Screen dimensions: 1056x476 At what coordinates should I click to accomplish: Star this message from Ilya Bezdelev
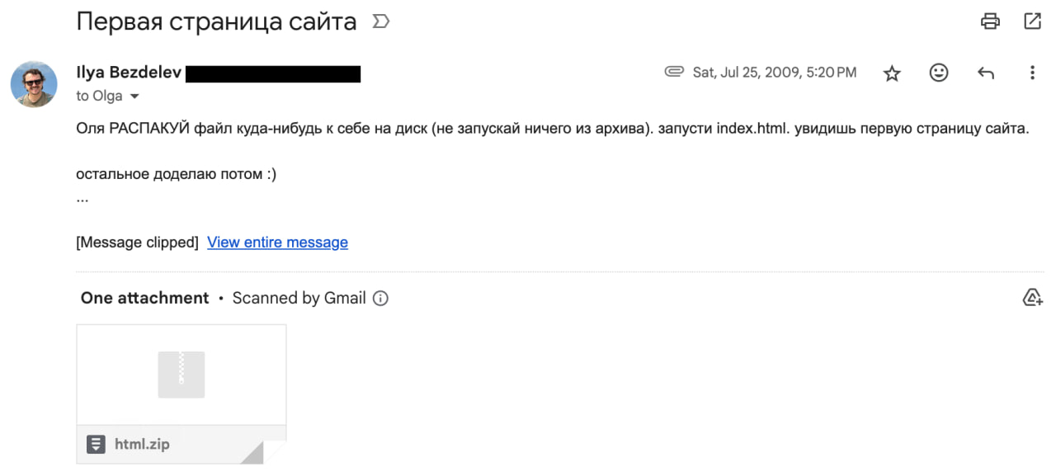tap(892, 73)
